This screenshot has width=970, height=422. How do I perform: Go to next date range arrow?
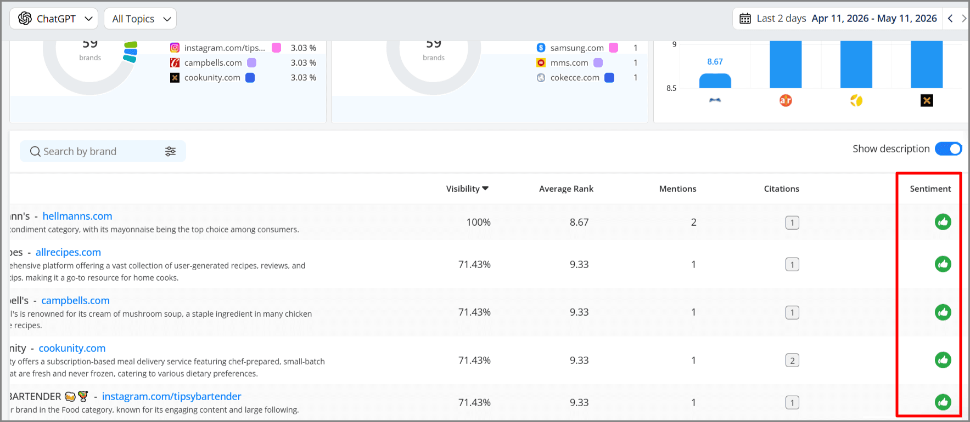pos(964,19)
